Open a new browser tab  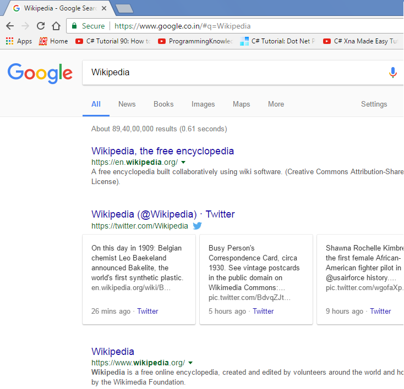click(x=124, y=8)
